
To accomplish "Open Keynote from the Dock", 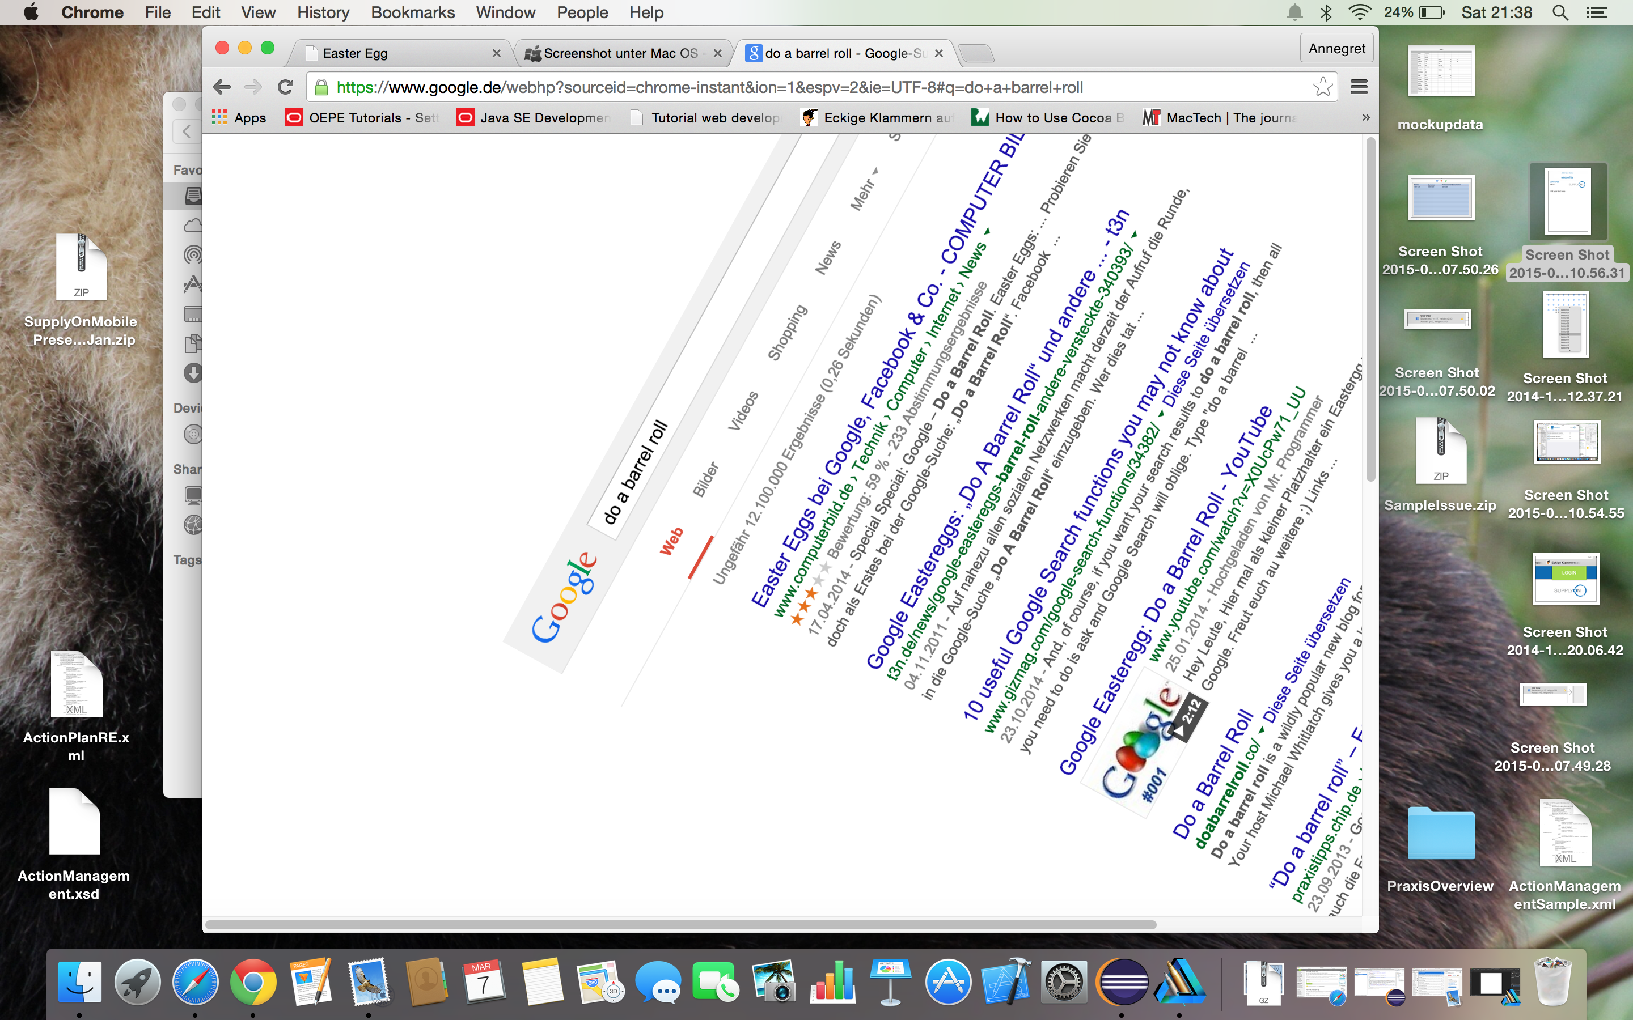I will tap(890, 981).
